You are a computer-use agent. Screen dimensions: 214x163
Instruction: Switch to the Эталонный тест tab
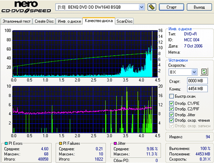[17, 21]
